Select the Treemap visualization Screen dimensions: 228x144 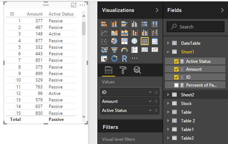pos(124,41)
